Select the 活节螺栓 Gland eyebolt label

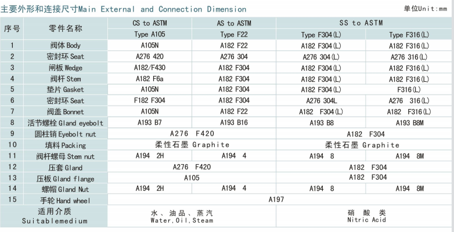point(66,123)
